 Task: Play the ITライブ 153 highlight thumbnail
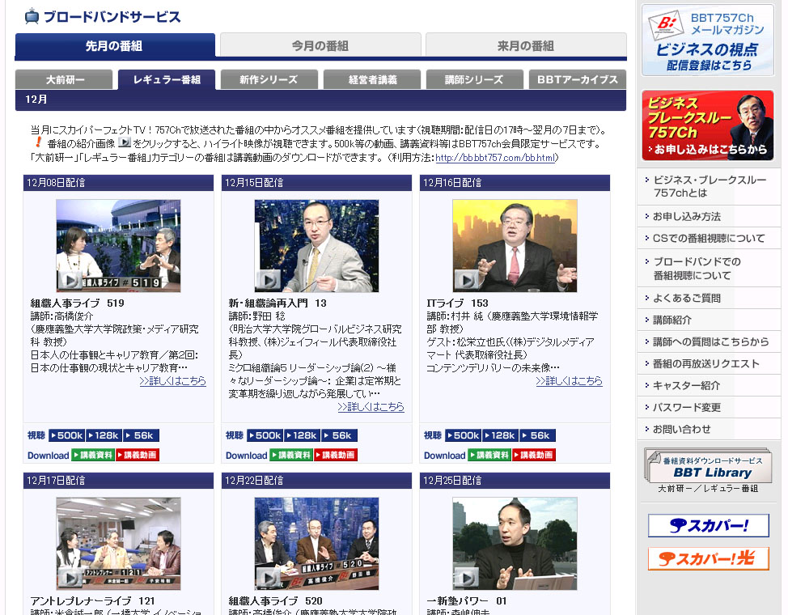click(x=515, y=245)
